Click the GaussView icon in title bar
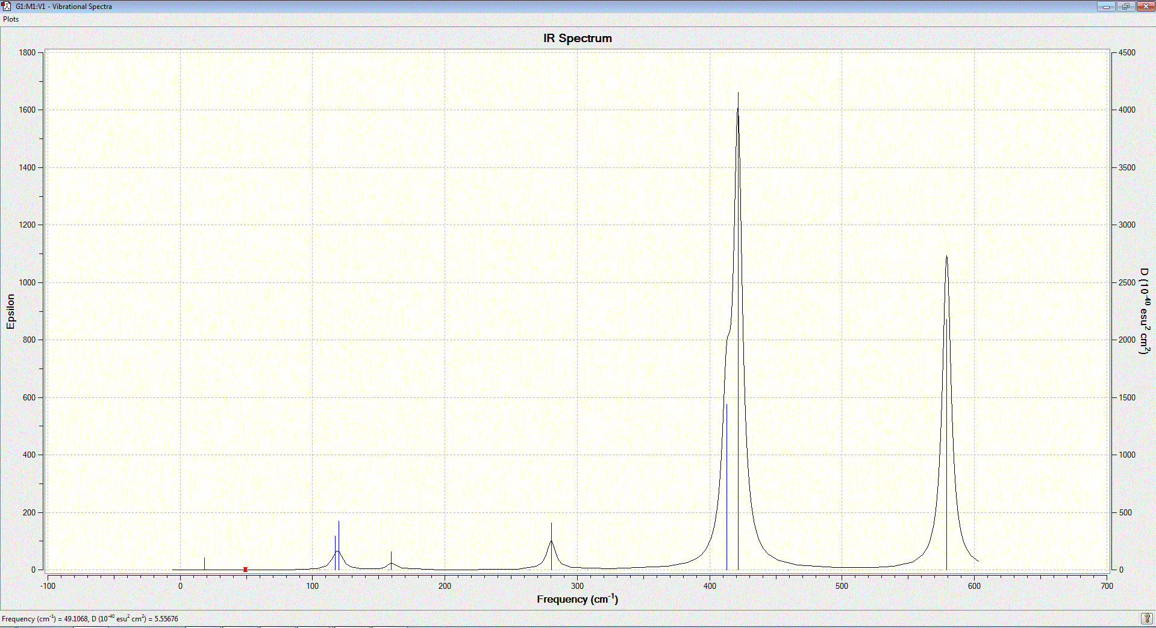1156x628 pixels. click(x=7, y=6)
